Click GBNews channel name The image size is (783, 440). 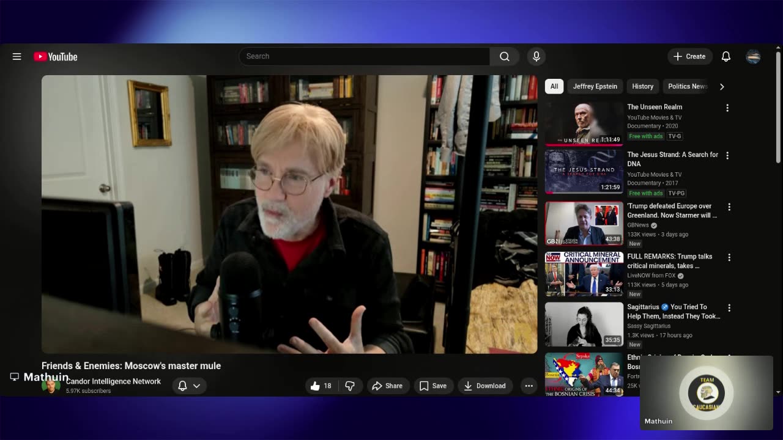point(638,225)
